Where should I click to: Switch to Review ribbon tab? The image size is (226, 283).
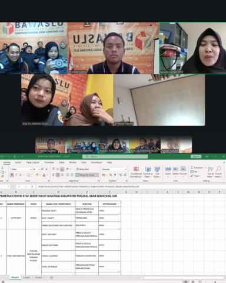tap(72, 163)
